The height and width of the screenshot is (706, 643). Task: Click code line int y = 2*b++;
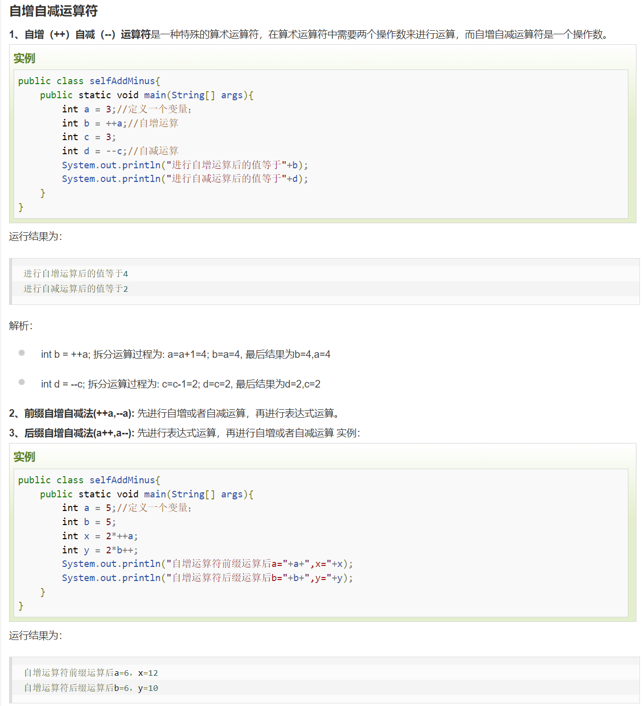[x=100, y=550]
